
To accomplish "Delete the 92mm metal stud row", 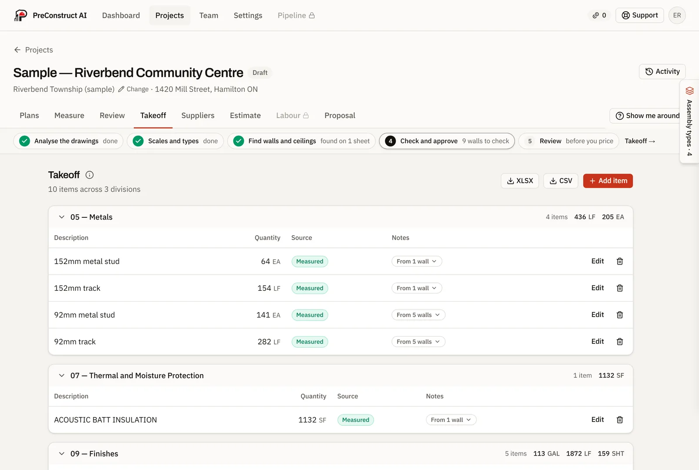I will pyautogui.click(x=619, y=315).
